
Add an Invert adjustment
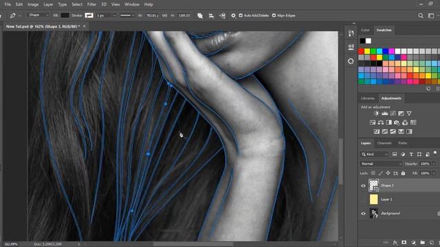[377, 131]
